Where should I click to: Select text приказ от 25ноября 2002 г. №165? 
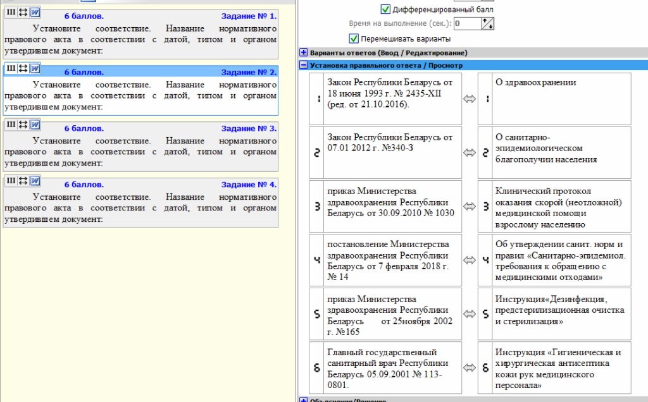[390, 315]
